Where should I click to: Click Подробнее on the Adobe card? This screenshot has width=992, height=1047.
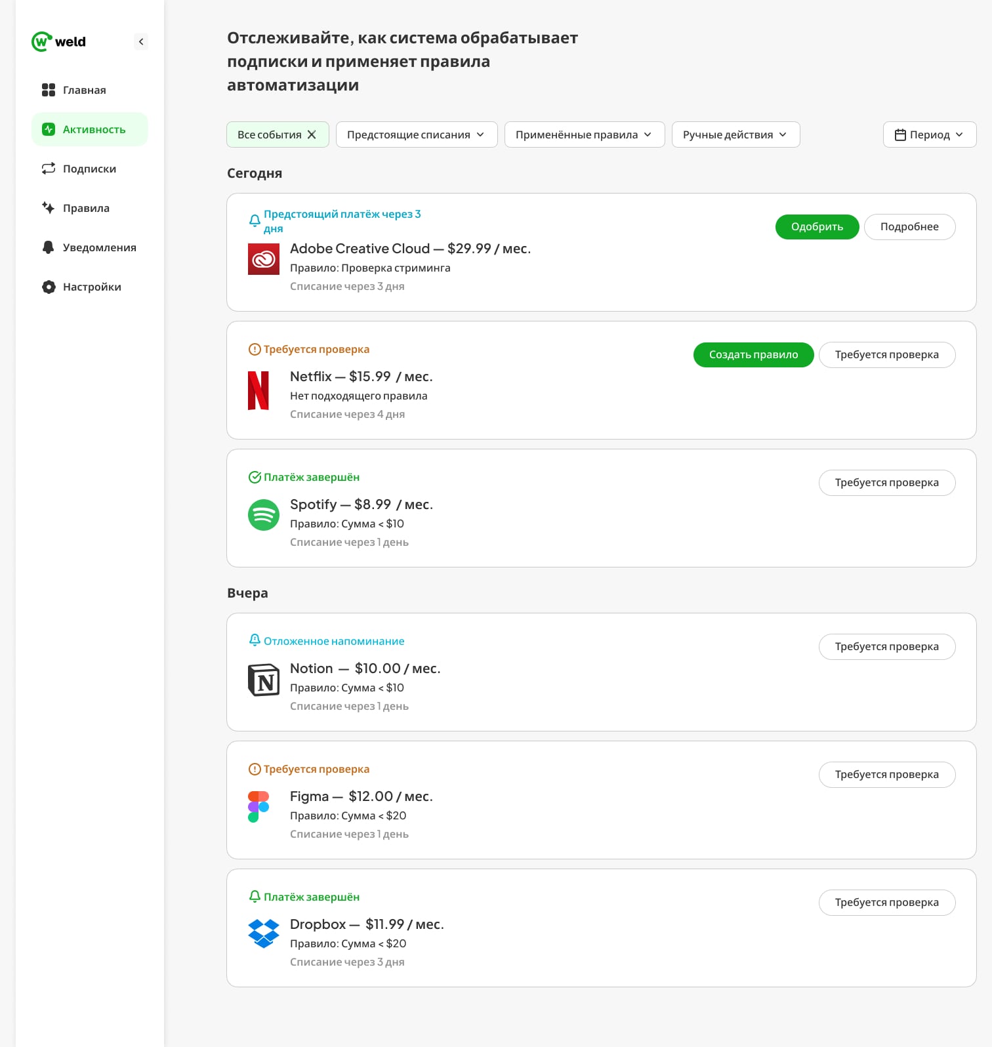(x=909, y=227)
